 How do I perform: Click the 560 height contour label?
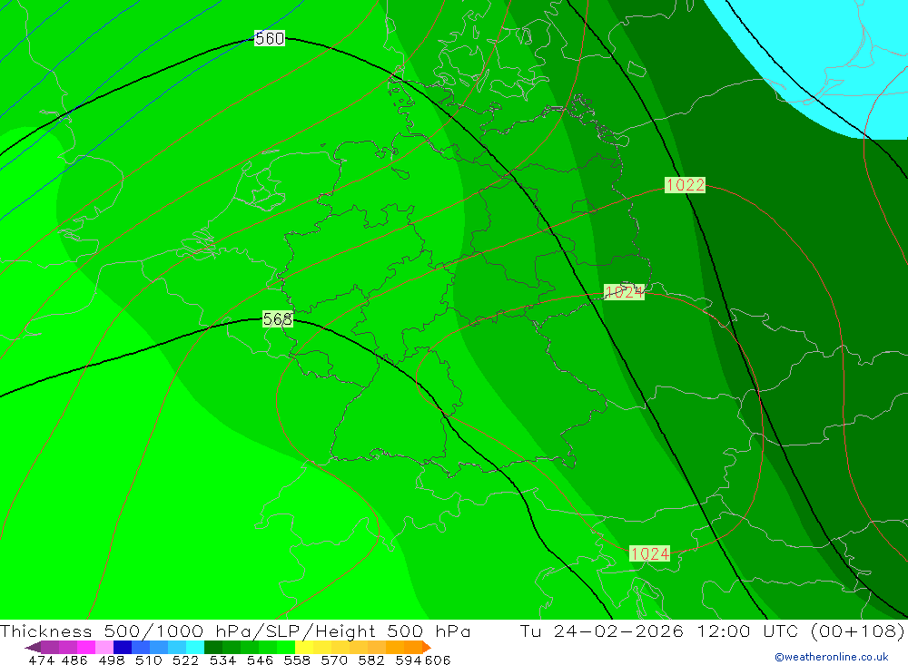click(x=270, y=38)
